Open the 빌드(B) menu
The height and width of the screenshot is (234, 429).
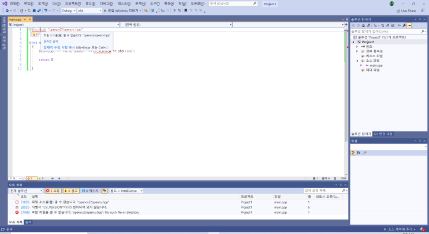click(90, 3)
